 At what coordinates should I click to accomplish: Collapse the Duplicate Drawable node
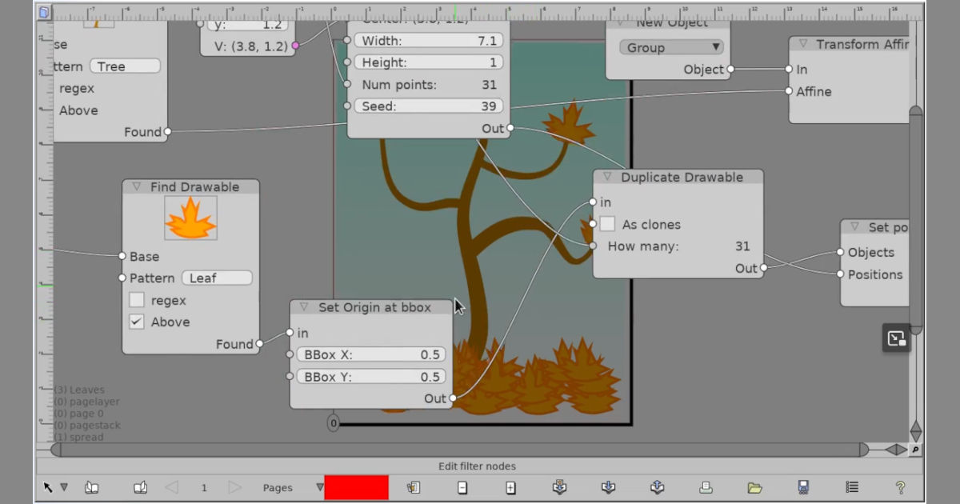click(x=607, y=178)
